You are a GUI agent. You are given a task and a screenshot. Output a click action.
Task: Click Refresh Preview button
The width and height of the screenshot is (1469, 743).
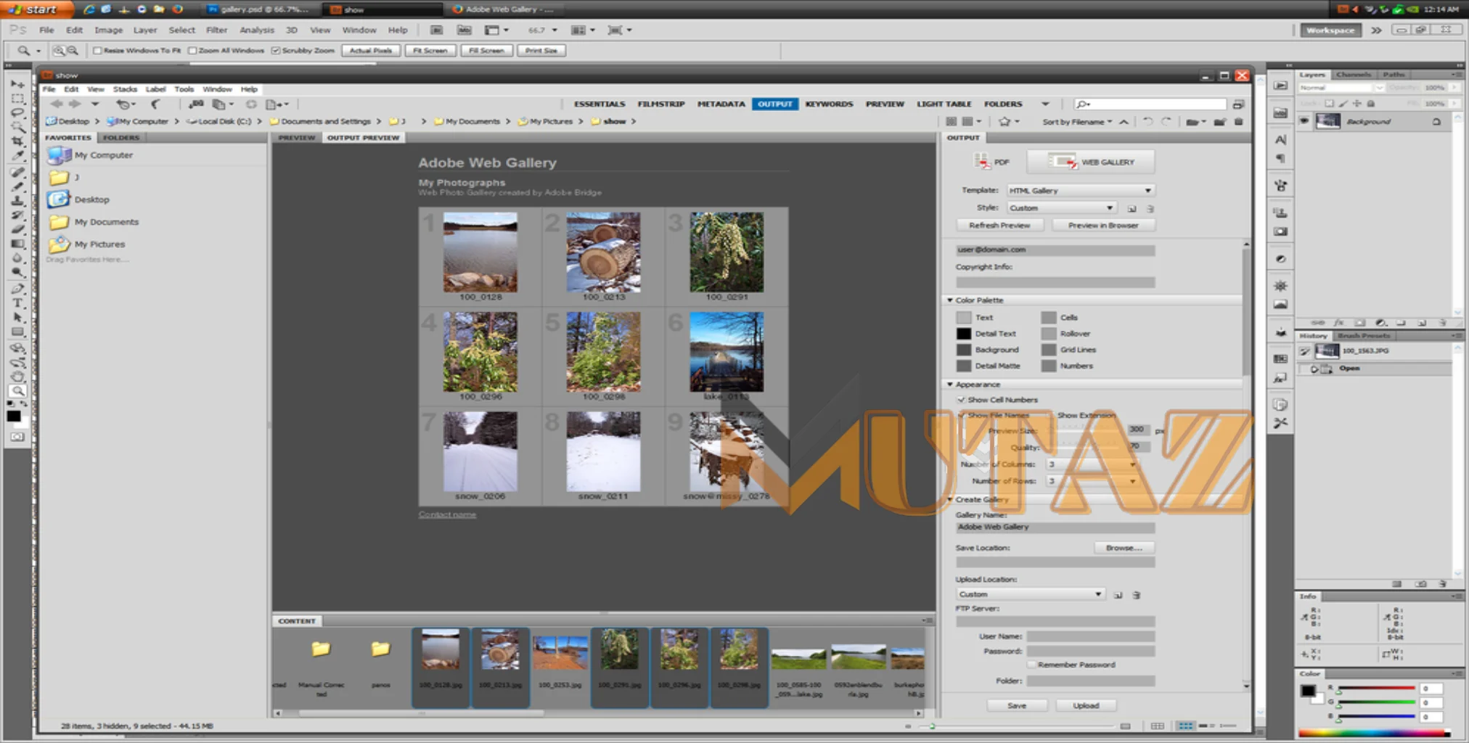tap(999, 225)
